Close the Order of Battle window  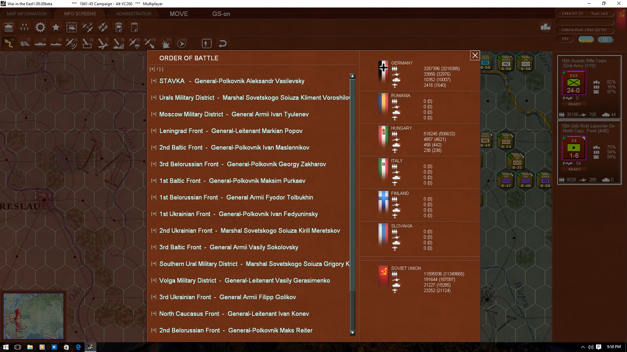[475, 56]
